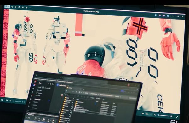Image resolution: width=189 pixels, height=123 pixels.
Task: Click the image file name in title bar
Action: (91, 11)
